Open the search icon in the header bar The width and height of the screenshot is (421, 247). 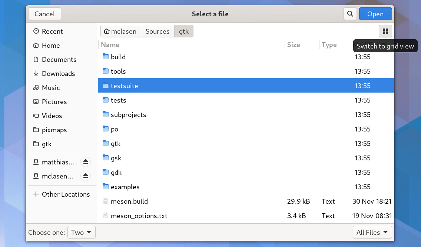[350, 14]
